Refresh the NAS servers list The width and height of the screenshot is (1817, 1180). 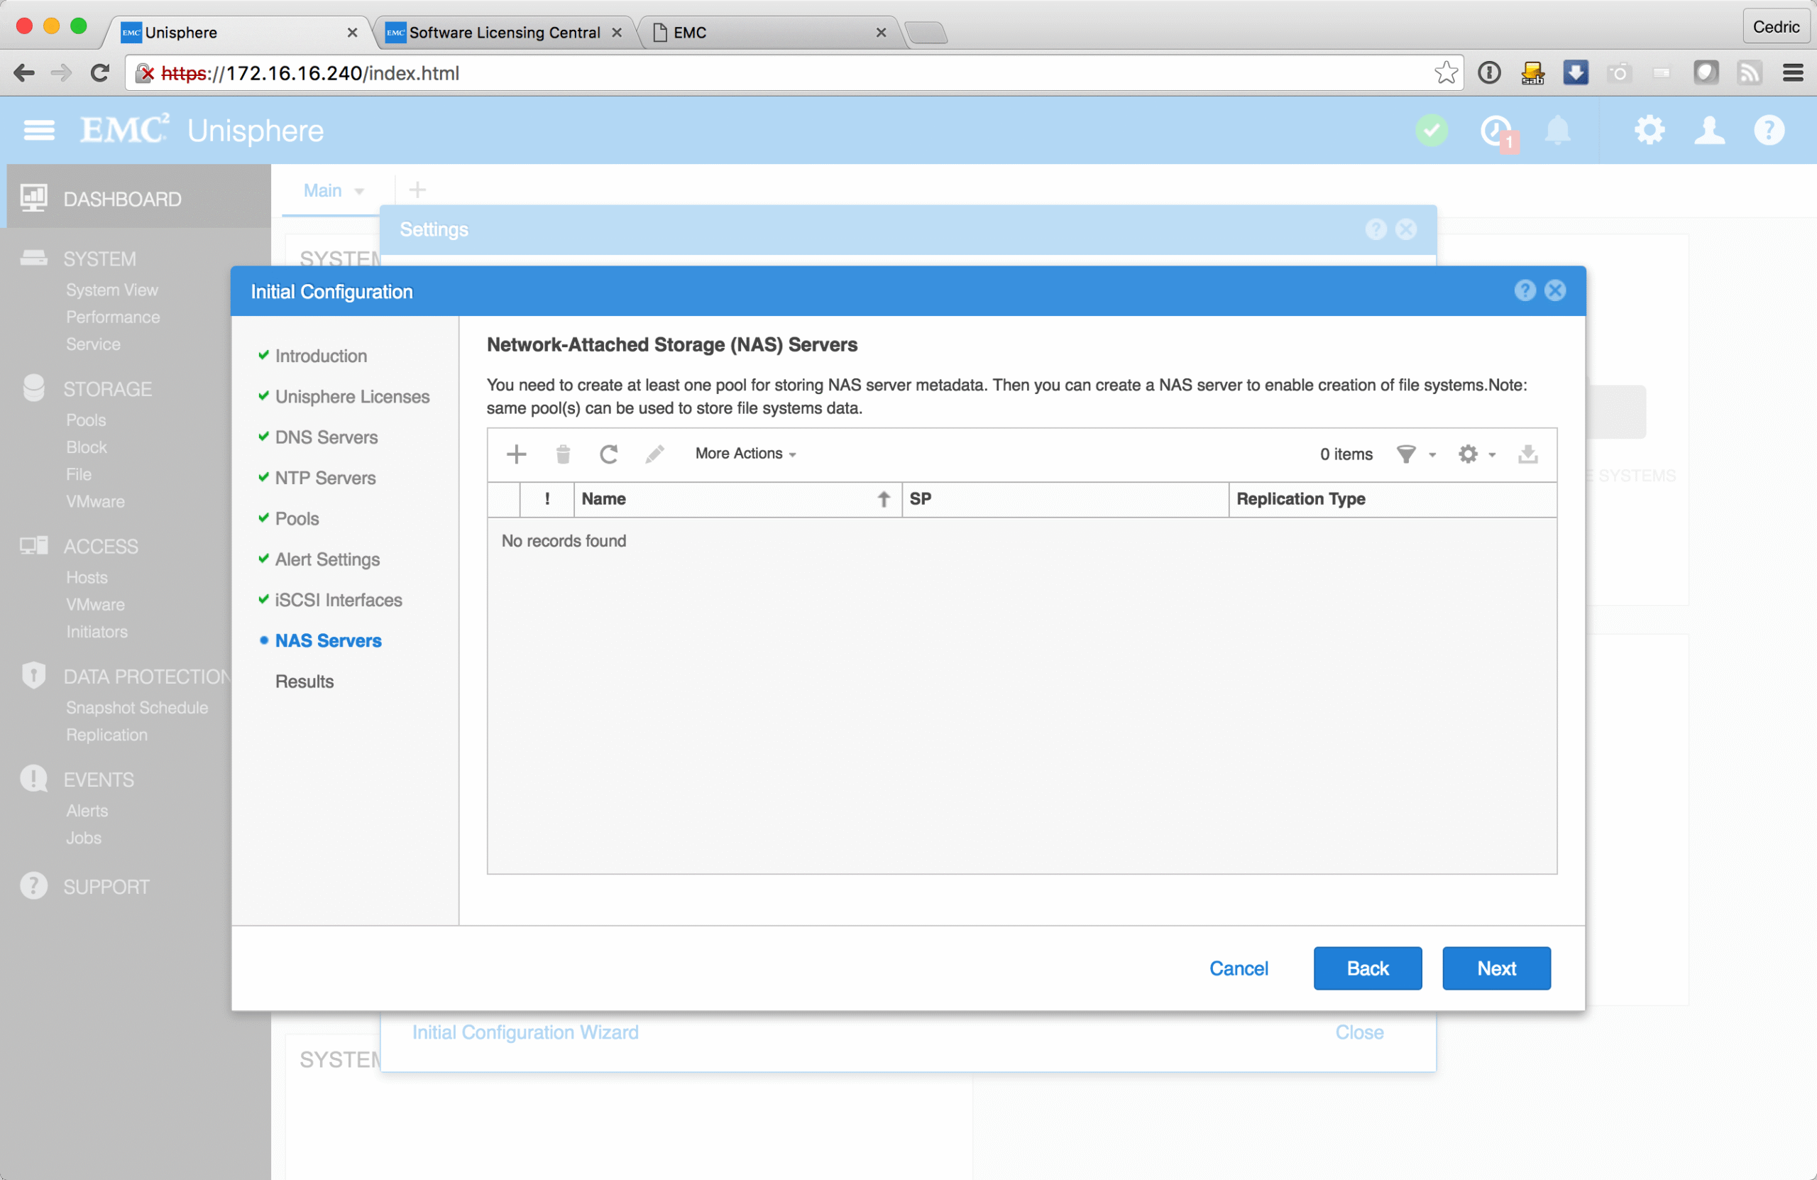pyautogui.click(x=608, y=454)
